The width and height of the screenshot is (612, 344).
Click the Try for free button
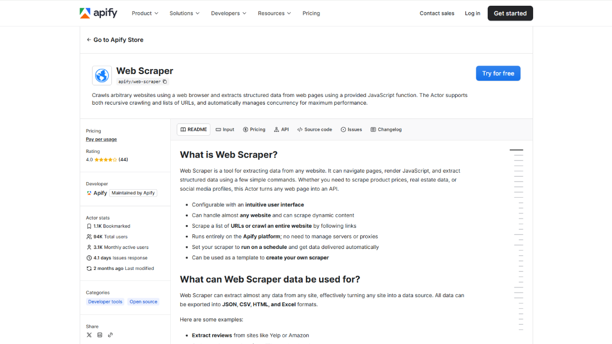[x=498, y=73]
